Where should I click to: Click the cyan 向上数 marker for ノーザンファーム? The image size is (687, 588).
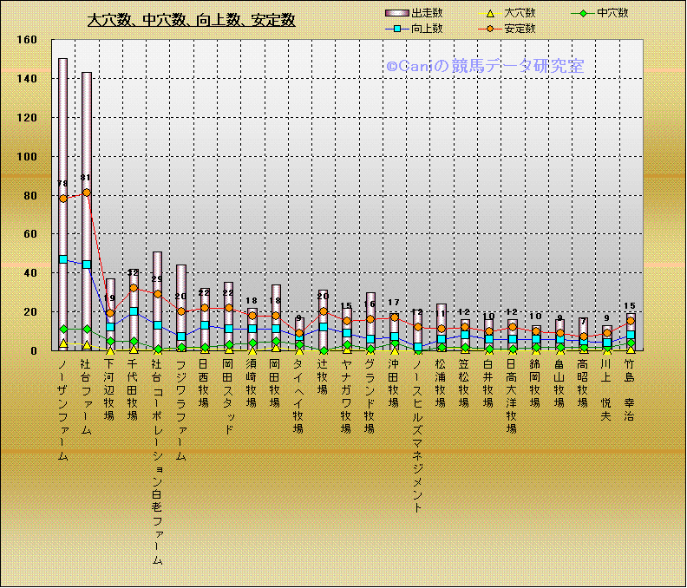click(x=63, y=258)
